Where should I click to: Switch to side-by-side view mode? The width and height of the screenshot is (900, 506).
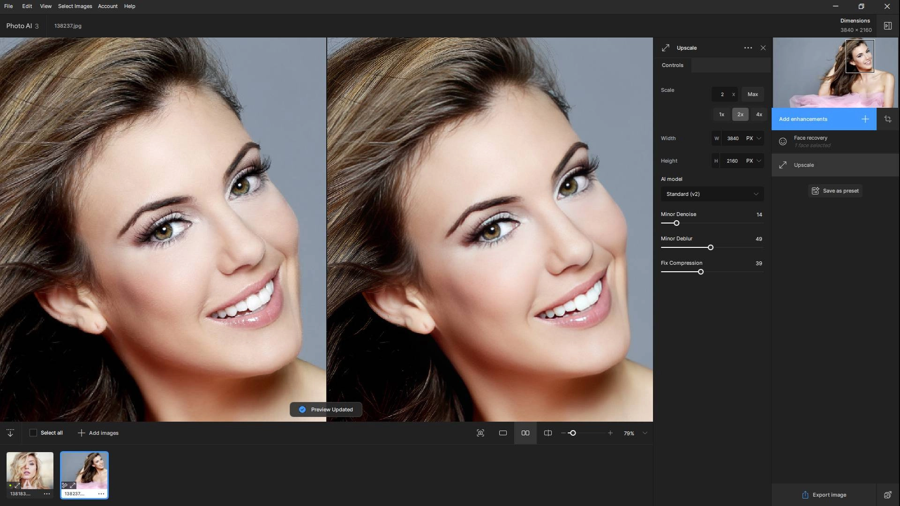[x=525, y=433]
